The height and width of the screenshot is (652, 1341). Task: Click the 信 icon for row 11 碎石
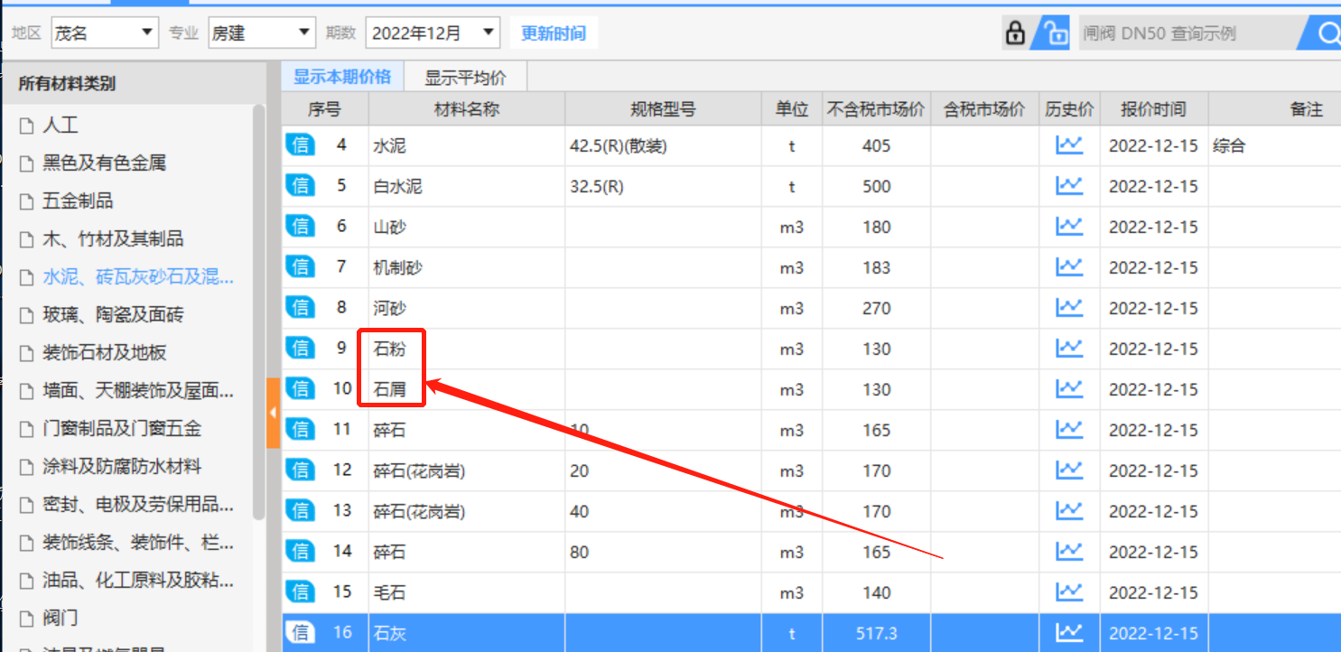[301, 429]
